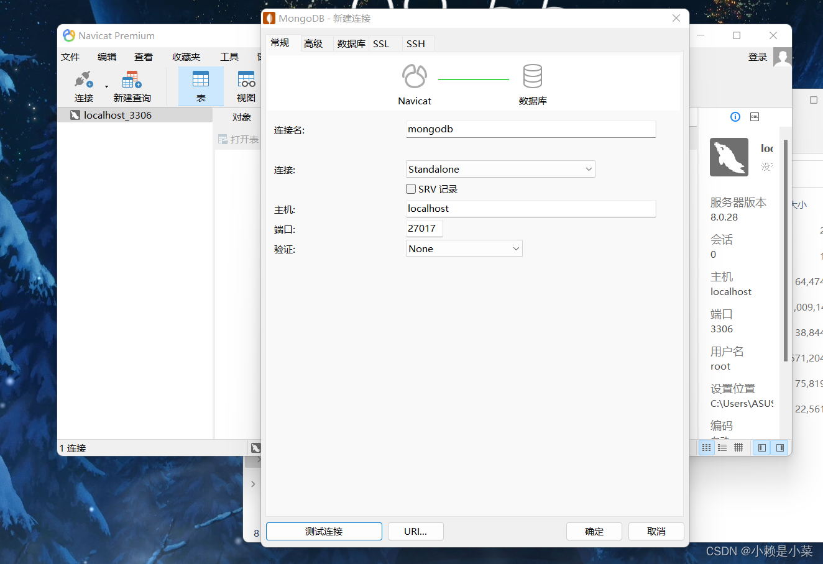The height and width of the screenshot is (564, 823).
Task: Switch to the 数据库 tab in MongoDB dialog
Action: pyautogui.click(x=351, y=43)
